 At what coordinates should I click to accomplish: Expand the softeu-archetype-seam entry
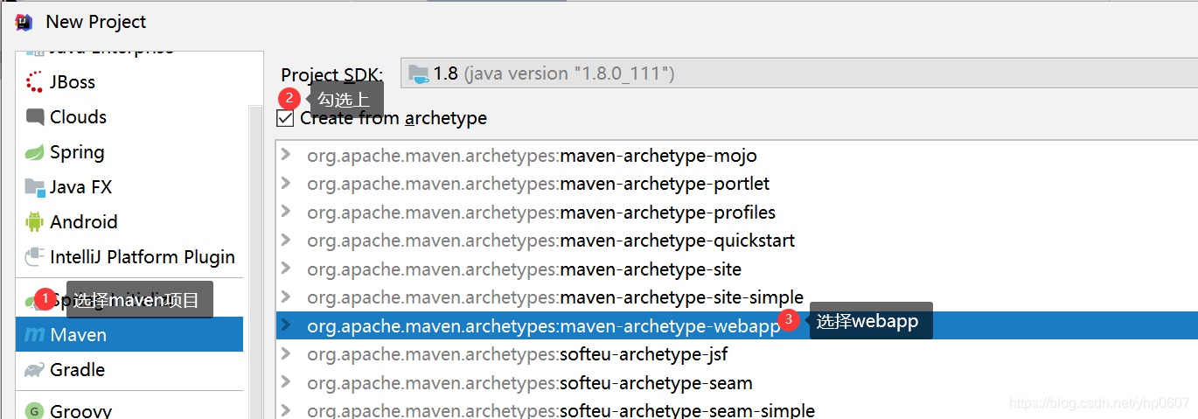click(x=286, y=383)
